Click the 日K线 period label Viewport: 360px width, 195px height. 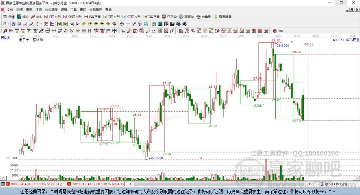(5, 38)
